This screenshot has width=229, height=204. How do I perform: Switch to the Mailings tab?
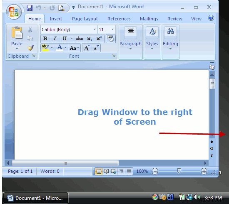[x=149, y=19]
